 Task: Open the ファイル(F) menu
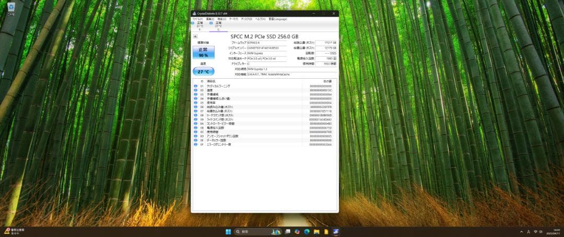click(x=197, y=19)
